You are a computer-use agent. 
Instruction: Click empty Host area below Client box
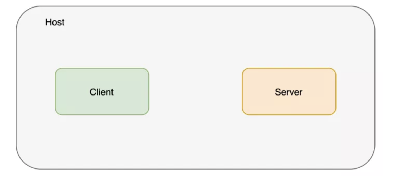click(102, 141)
